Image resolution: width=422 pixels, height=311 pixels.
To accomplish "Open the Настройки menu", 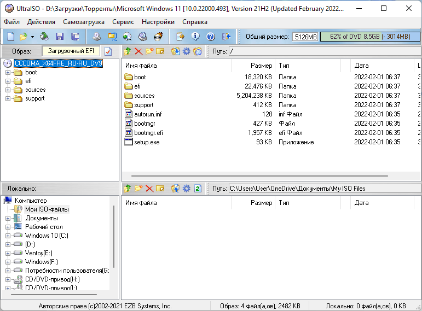I will pos(158,22).
